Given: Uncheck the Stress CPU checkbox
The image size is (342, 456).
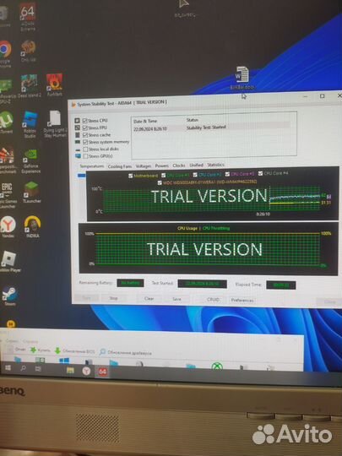Looking at the screenshot, I should point(85,121).
